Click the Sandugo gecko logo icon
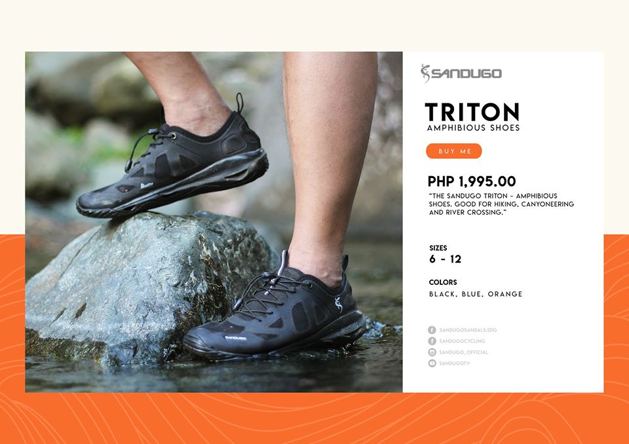The width and height of the screenshot is (629, 444). point(425,73)
